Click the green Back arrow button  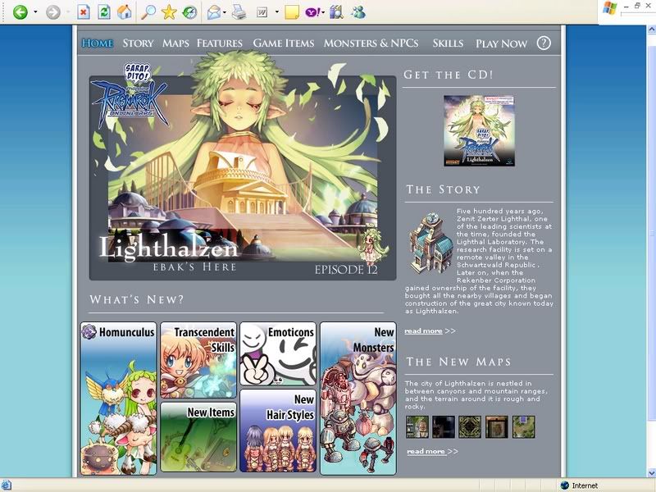point(20,12)
